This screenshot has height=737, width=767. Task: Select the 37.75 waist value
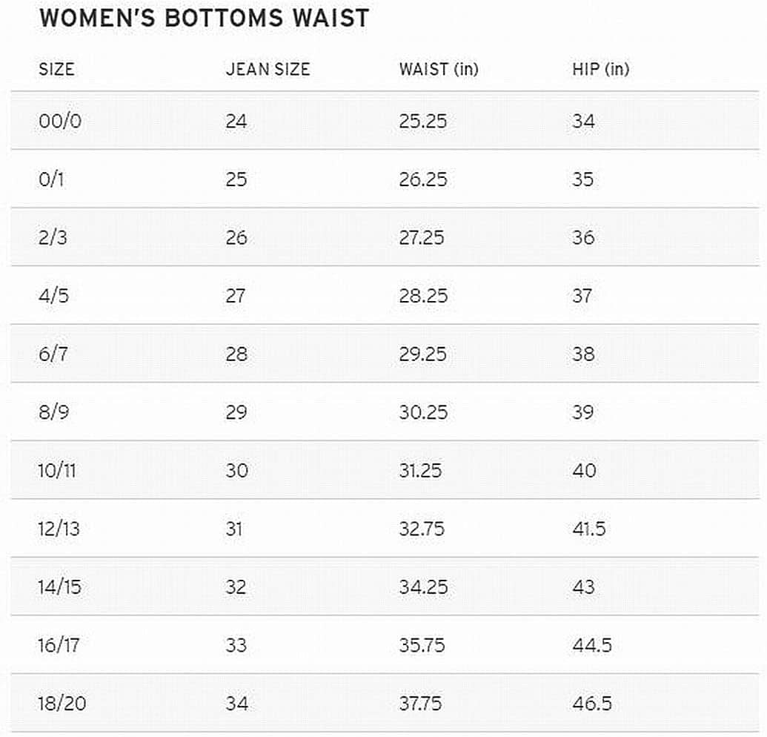coord(421,703)
